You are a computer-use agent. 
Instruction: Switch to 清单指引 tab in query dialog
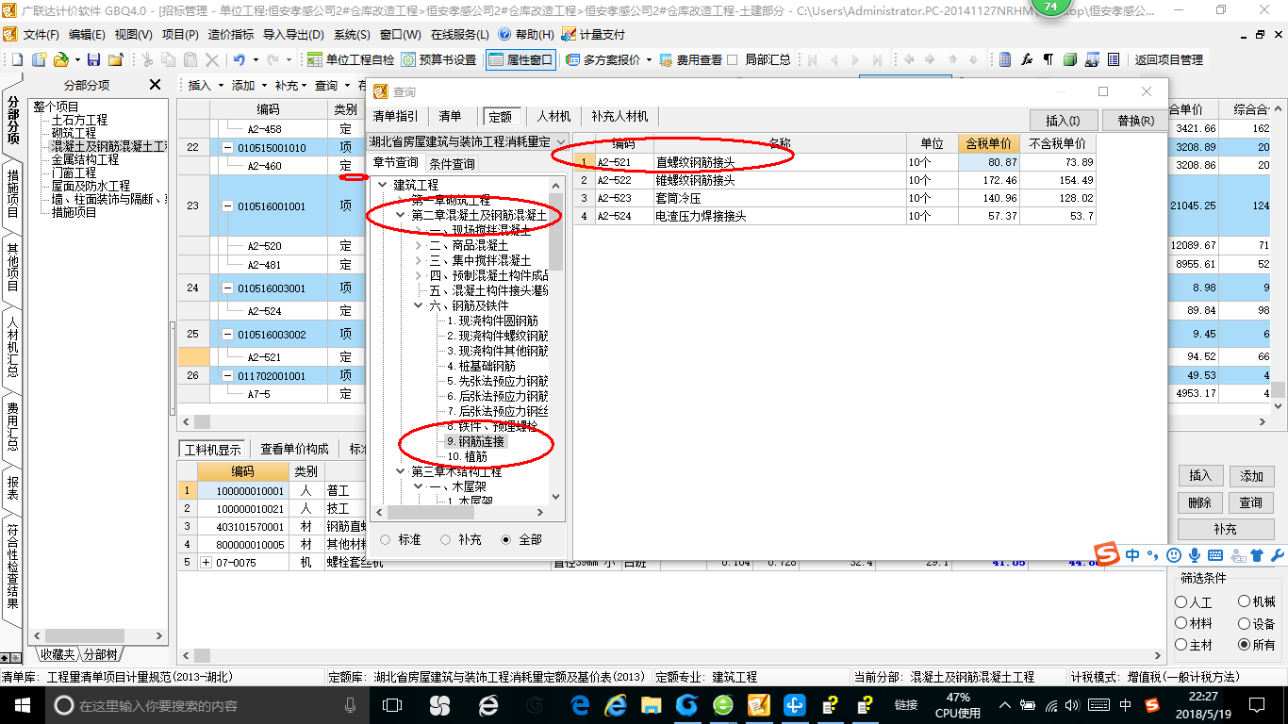(395, 116)
